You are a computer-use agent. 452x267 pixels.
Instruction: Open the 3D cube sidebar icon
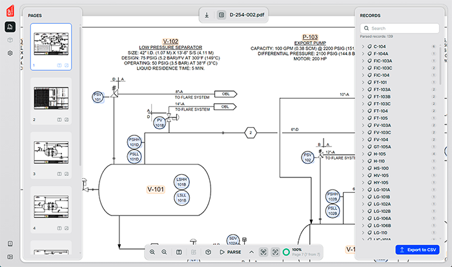coord(10,40)
